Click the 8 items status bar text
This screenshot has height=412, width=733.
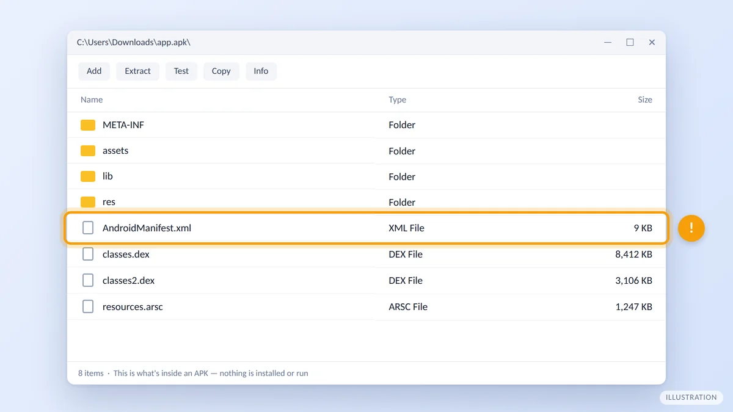point(91,373)
